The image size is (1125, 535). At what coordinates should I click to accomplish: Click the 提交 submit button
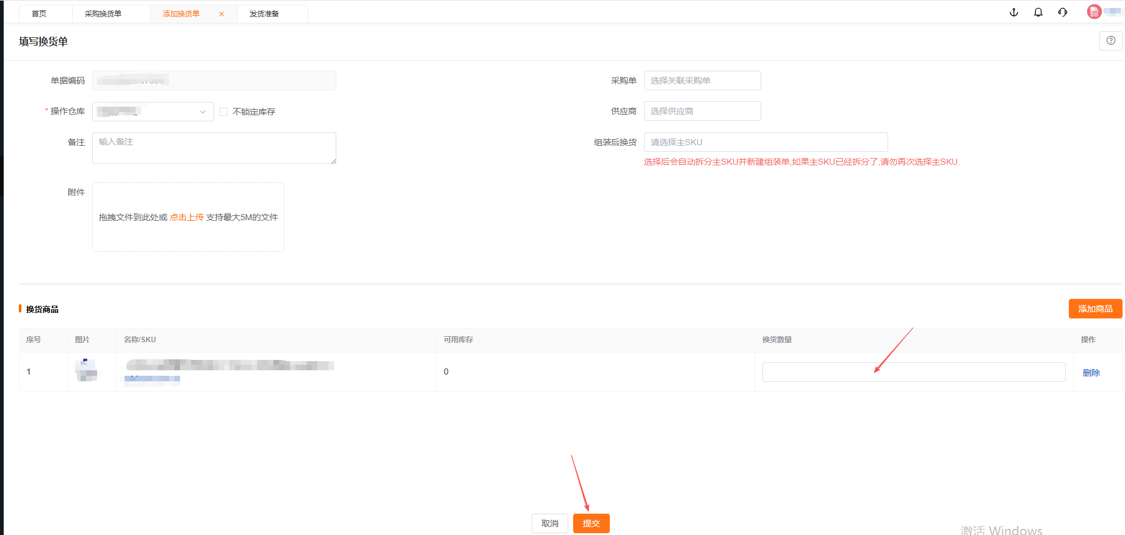coord(591,523)
